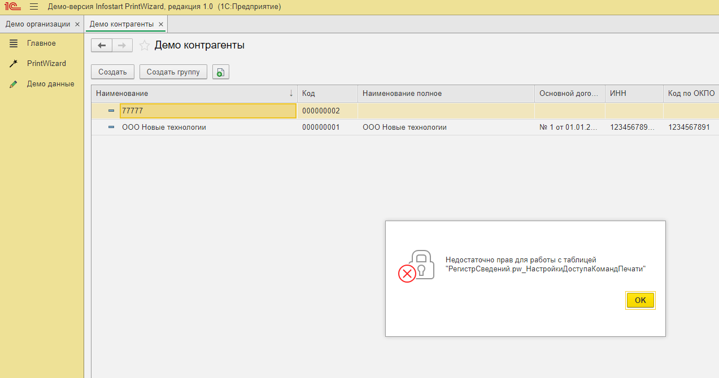Click the code cell 000000001

coord(328,128)
